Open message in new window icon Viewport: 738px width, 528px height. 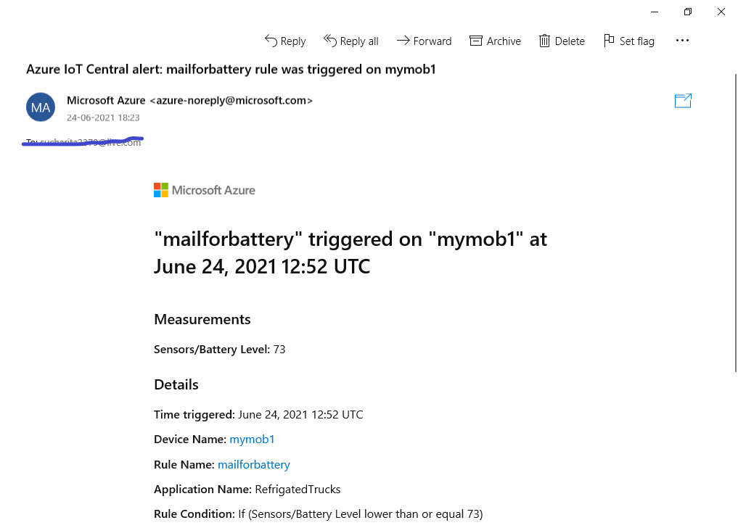[x=683, y=101]
